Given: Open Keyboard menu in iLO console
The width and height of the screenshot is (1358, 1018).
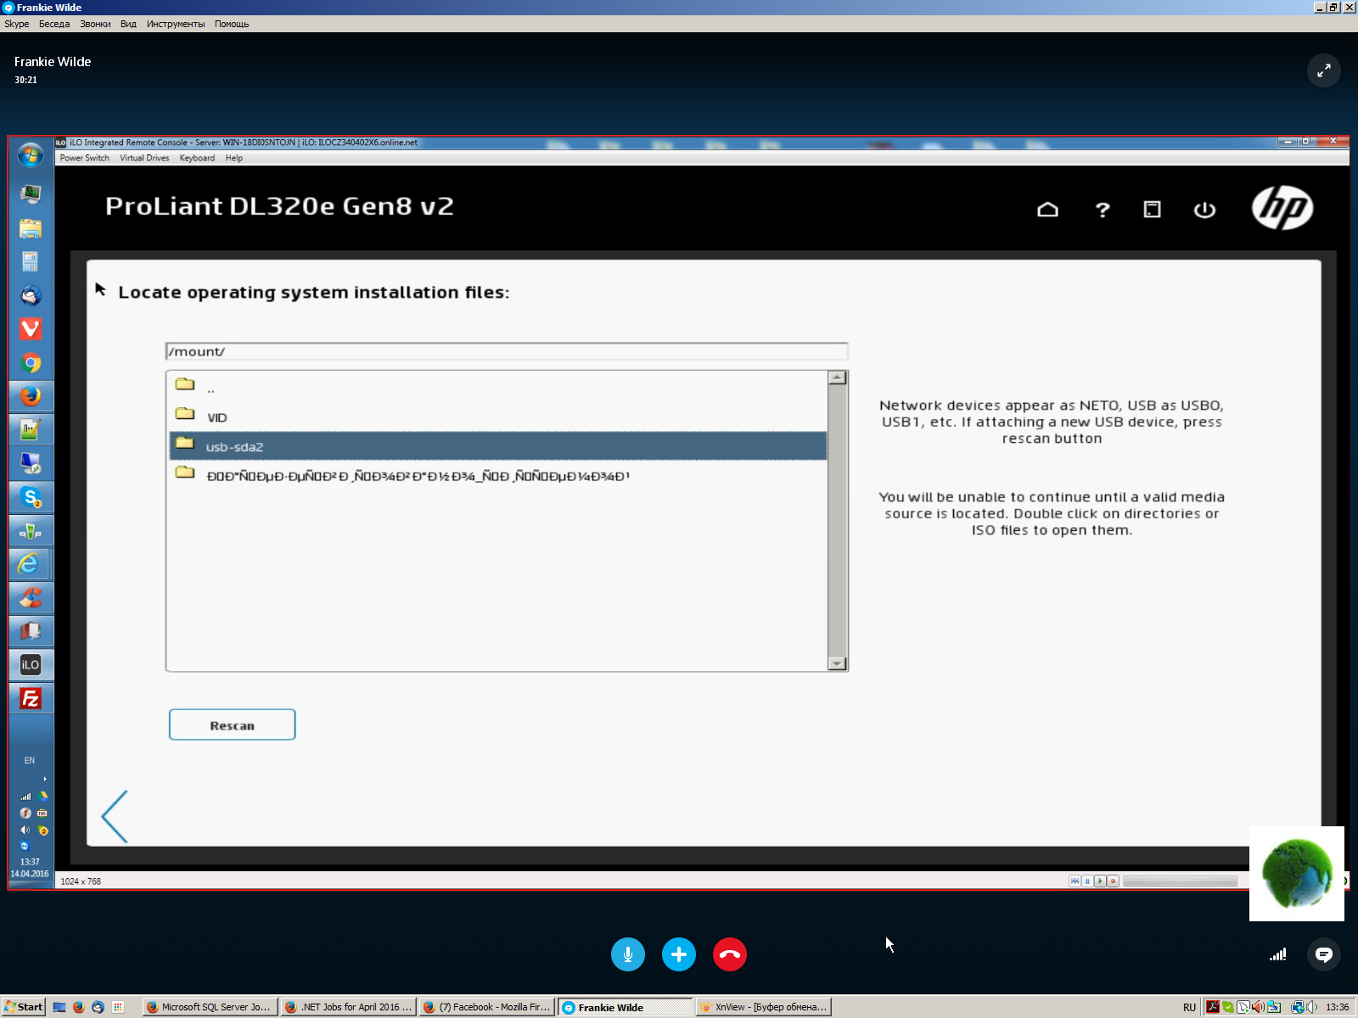Looking at the screenshot, I should (x=197, y=158).
